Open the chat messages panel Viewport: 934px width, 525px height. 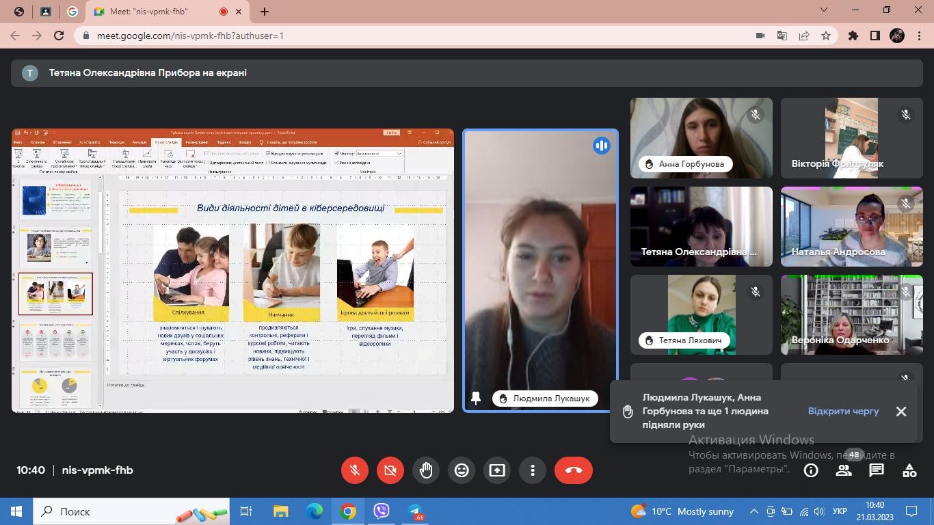coord(877,470)
